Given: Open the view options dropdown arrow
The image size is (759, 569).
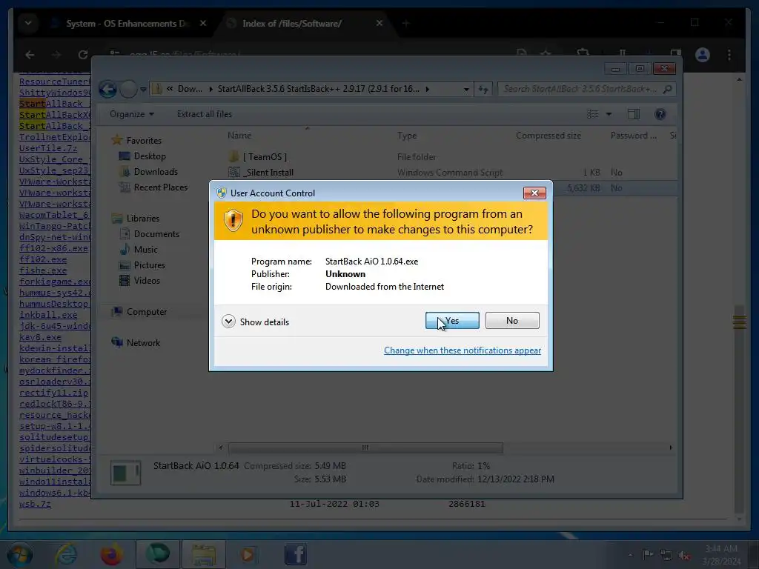Looking at the screenshot, I should (x=609, y=114).
